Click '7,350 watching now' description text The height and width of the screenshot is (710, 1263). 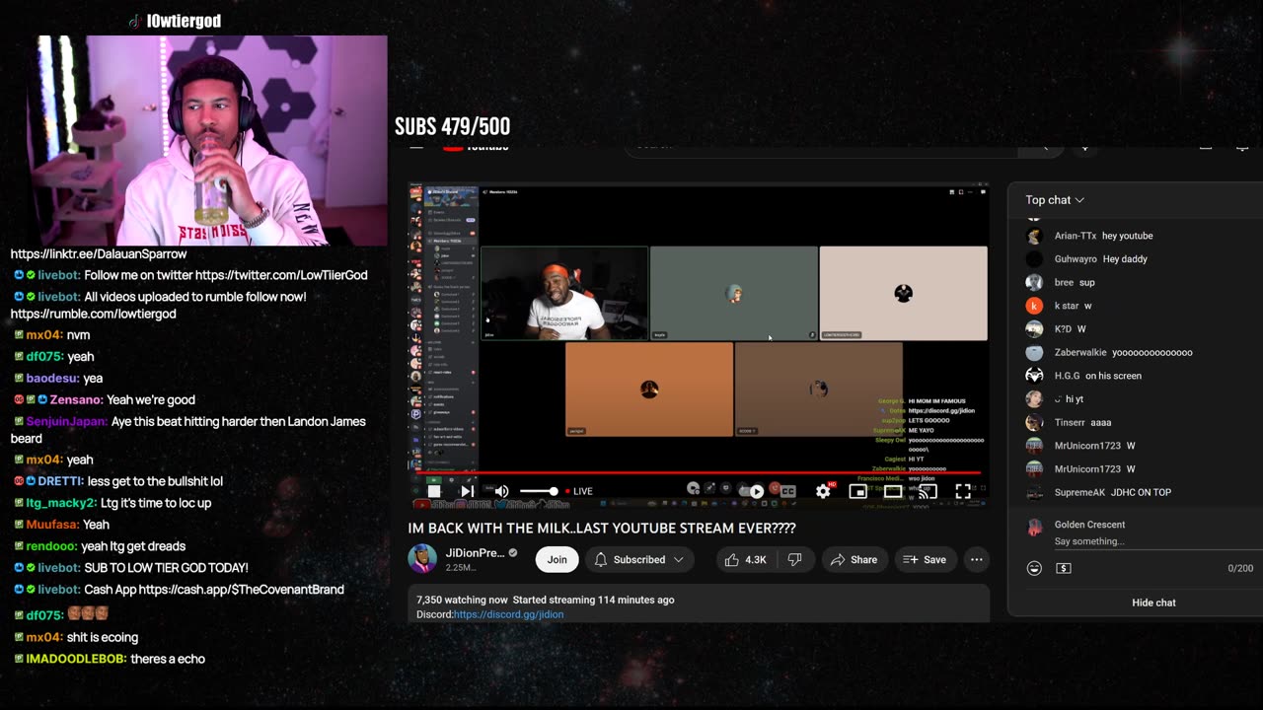(462, 600)
